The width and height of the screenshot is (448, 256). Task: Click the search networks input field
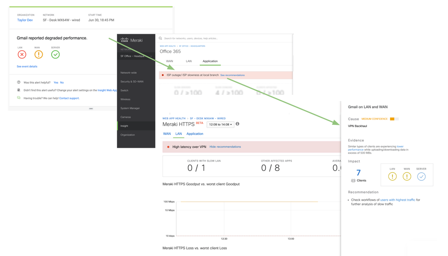click(x=224, y=38)
